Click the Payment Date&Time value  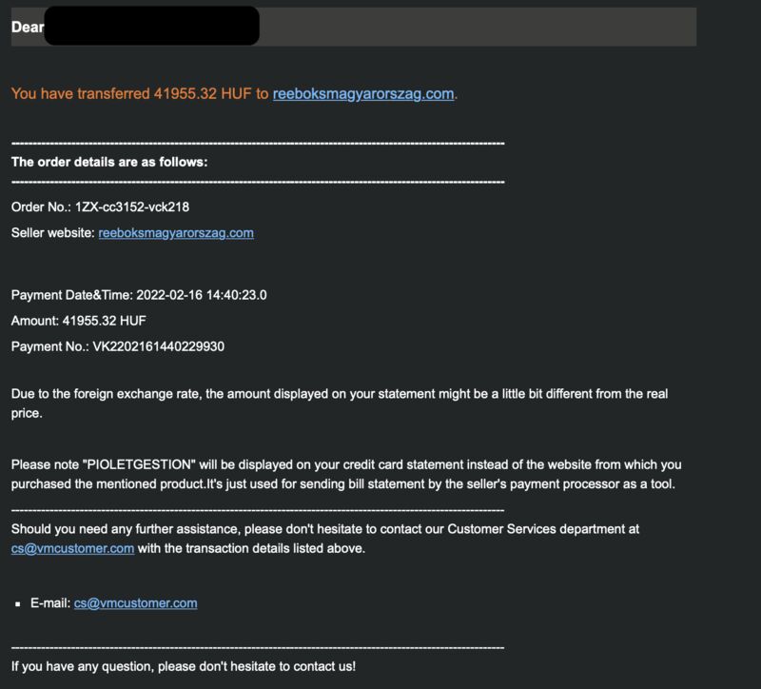pos(202,295)
